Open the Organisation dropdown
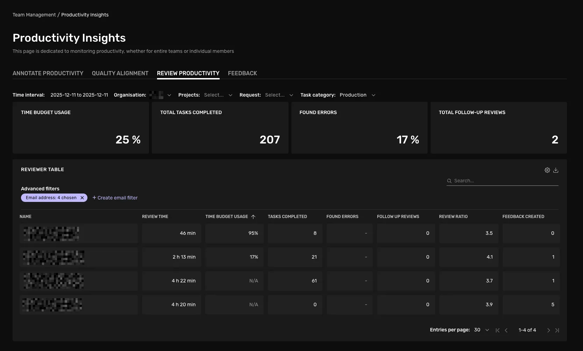This screenshot has width=583, height=351. pos(160,95)
